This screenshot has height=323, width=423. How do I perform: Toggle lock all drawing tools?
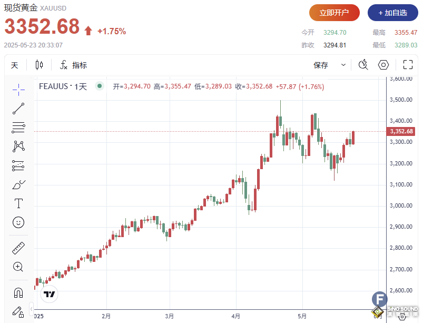18,311
